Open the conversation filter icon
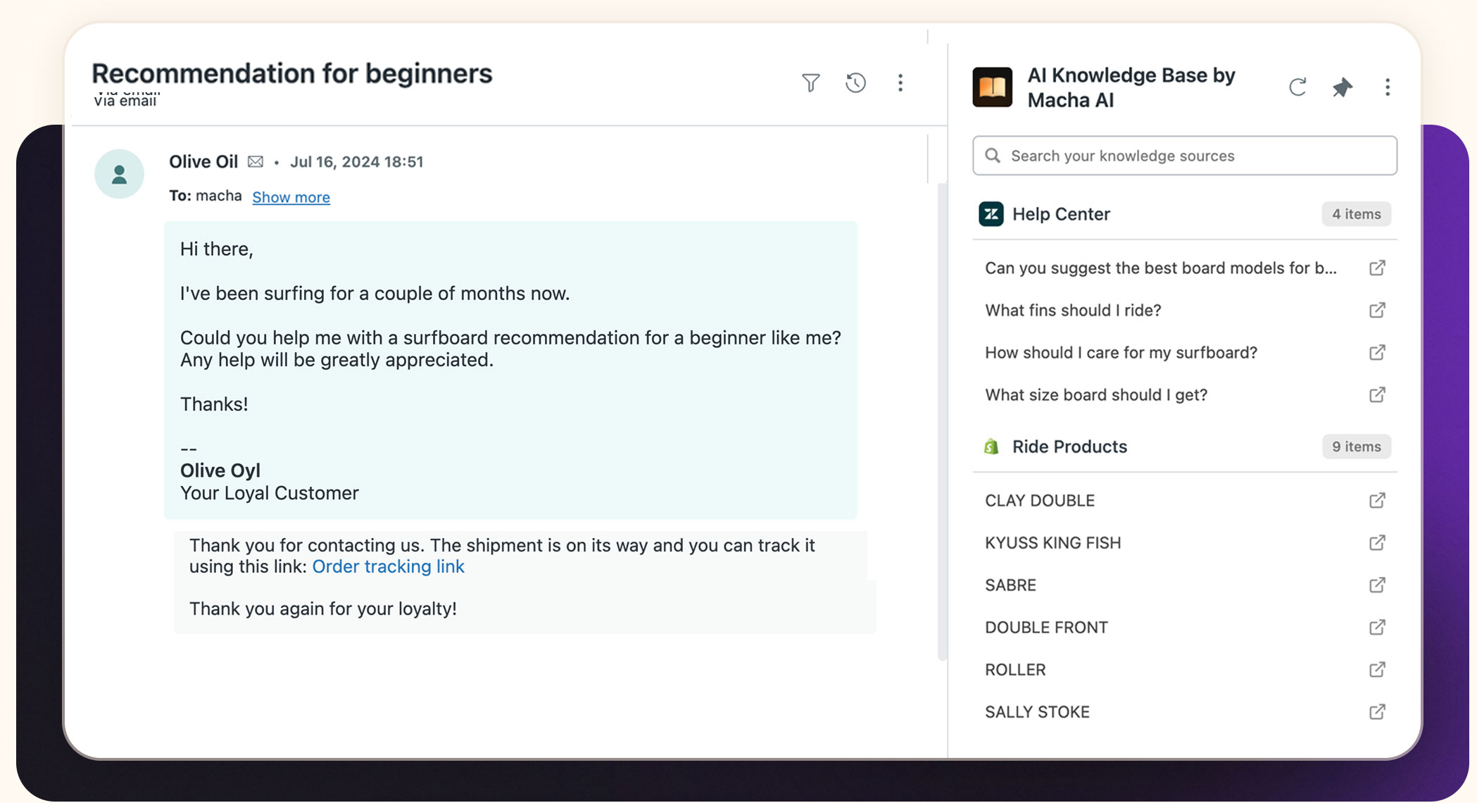 click(x=811, y=82)
